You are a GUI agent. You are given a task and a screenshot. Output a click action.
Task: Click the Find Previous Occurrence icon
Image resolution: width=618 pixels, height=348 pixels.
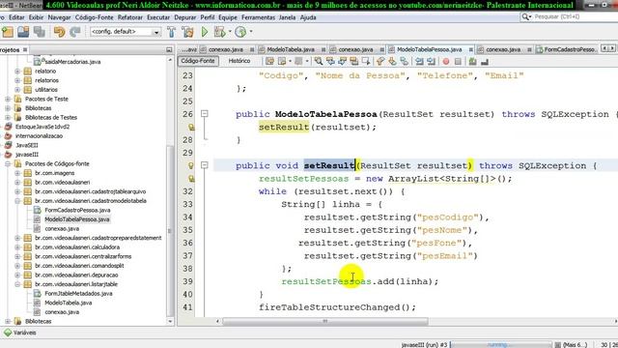coord(330,62)
